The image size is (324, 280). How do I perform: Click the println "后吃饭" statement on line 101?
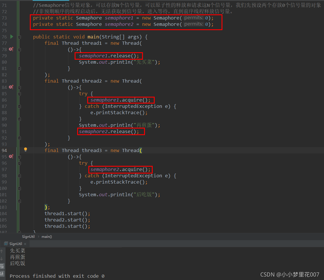click(x=119, y=195)
